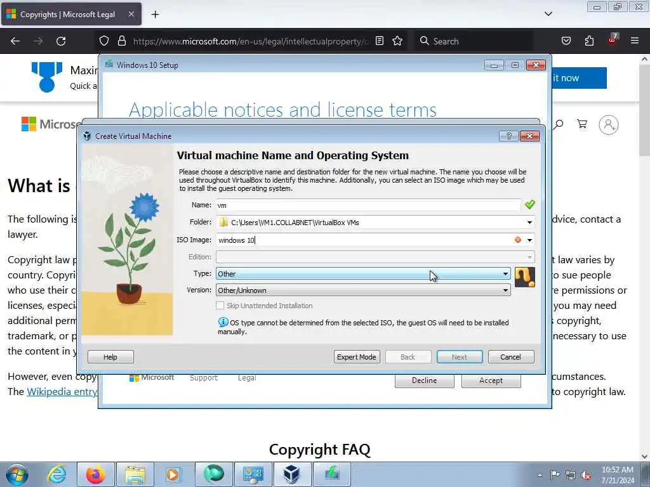Click the Firefox back arrow

[15, 41]
